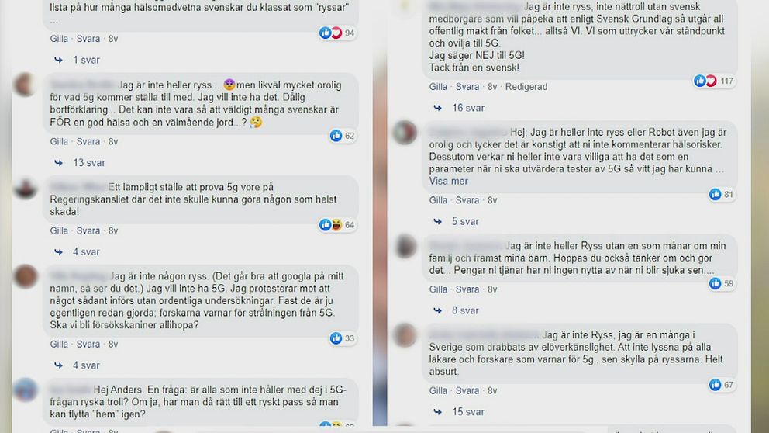Click Svara under the försökskaniner comment
Image resolution: width=769 pixels, height=433 pixels.
tap(88, 344)
